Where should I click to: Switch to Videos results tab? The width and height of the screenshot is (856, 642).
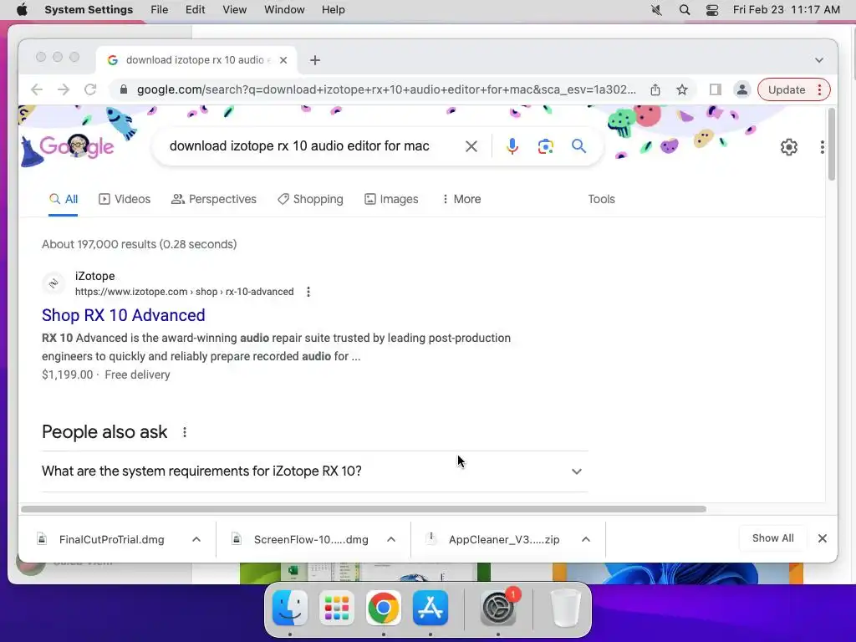(x=125, y=199)
